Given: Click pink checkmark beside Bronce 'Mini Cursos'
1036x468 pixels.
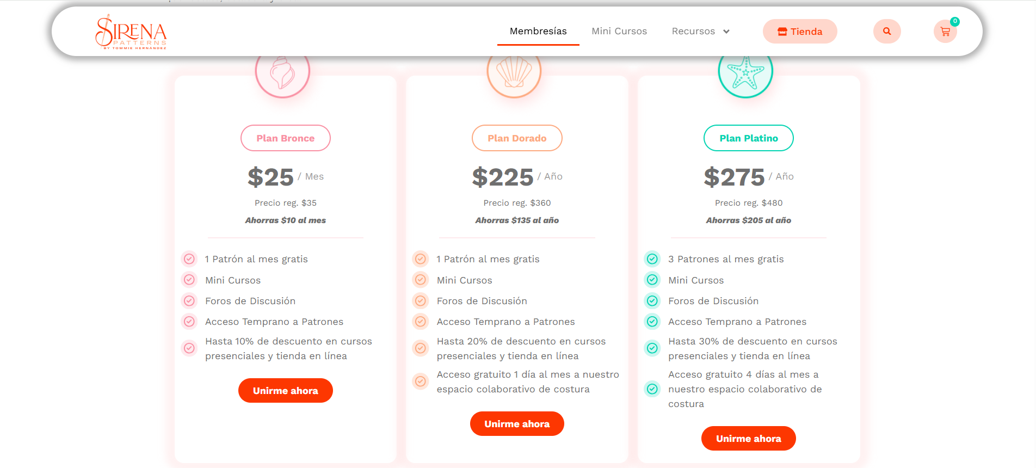Looking at the screenshot, I should click(189, 280).
